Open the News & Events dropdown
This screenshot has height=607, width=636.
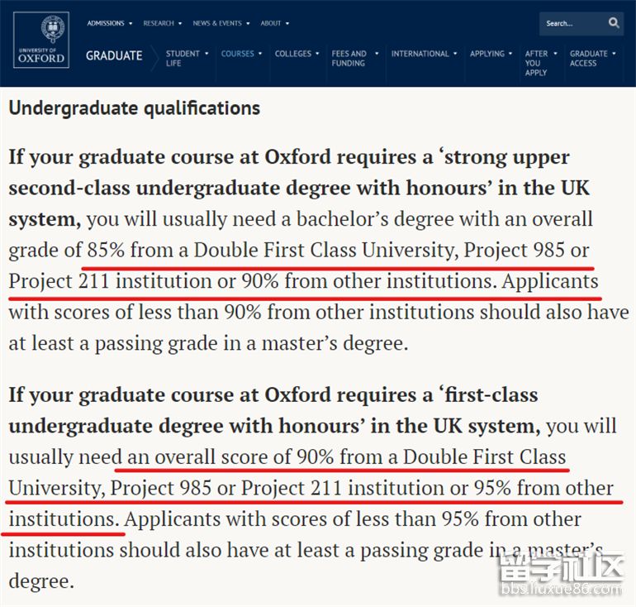pos(221,23)
